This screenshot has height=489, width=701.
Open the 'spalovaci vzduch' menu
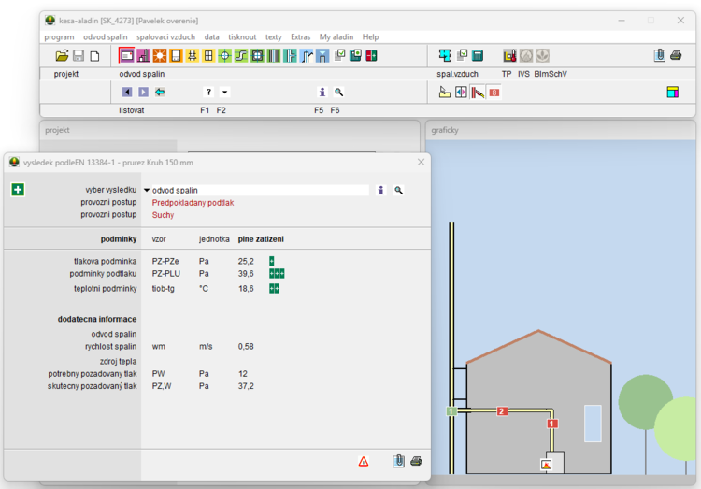click(x=166, y=37)
